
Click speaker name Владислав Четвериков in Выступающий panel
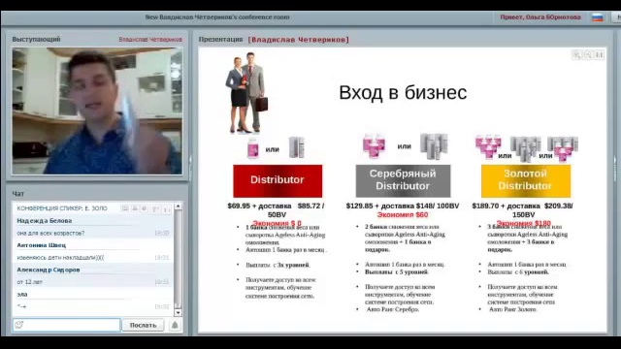tap(150, 40)
